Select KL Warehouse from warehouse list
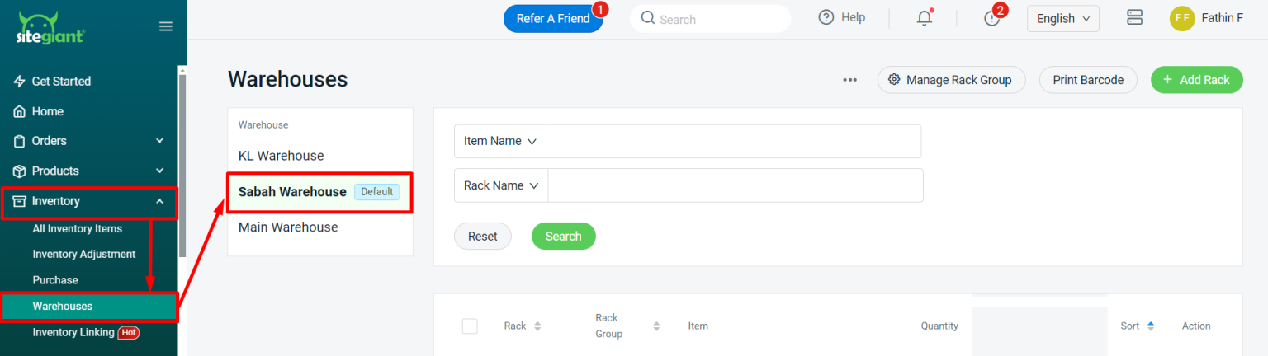Viewport: 1268px width, 356px height. point(282,156)
